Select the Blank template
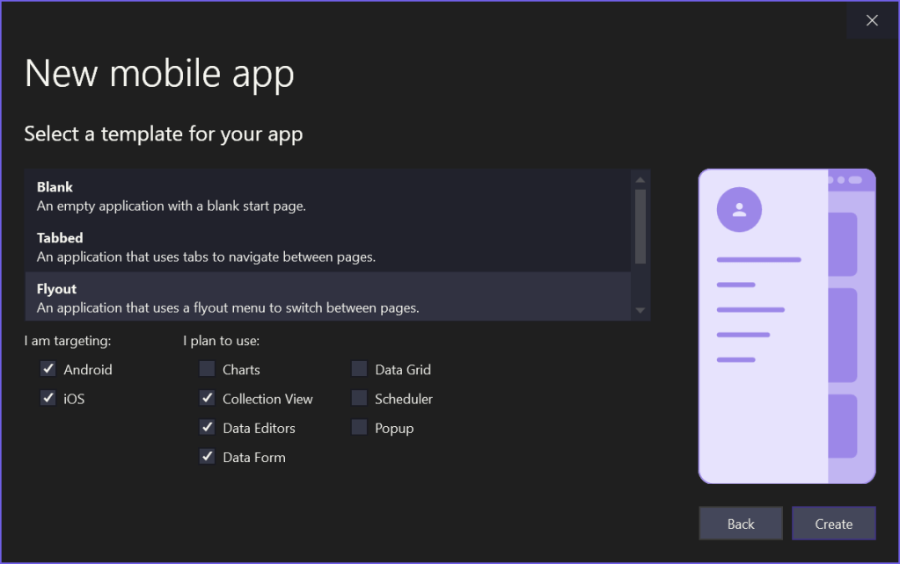 coord(327,196)
